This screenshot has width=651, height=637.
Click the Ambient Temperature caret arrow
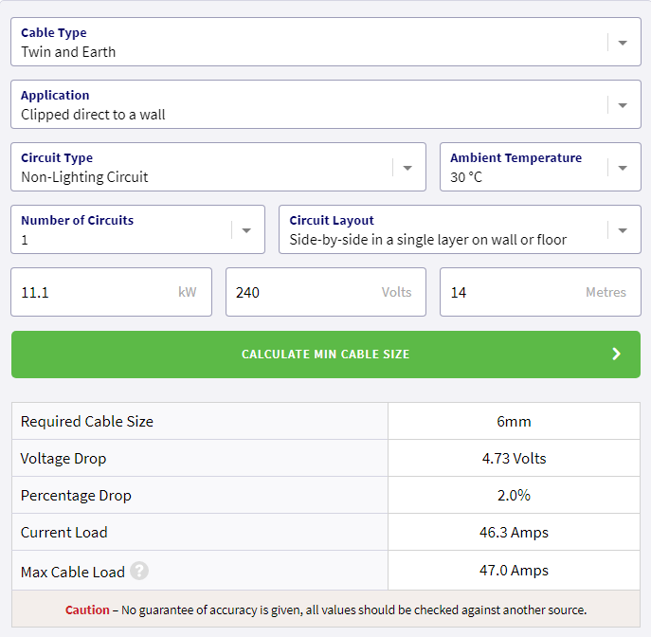(x=623, y=168)
